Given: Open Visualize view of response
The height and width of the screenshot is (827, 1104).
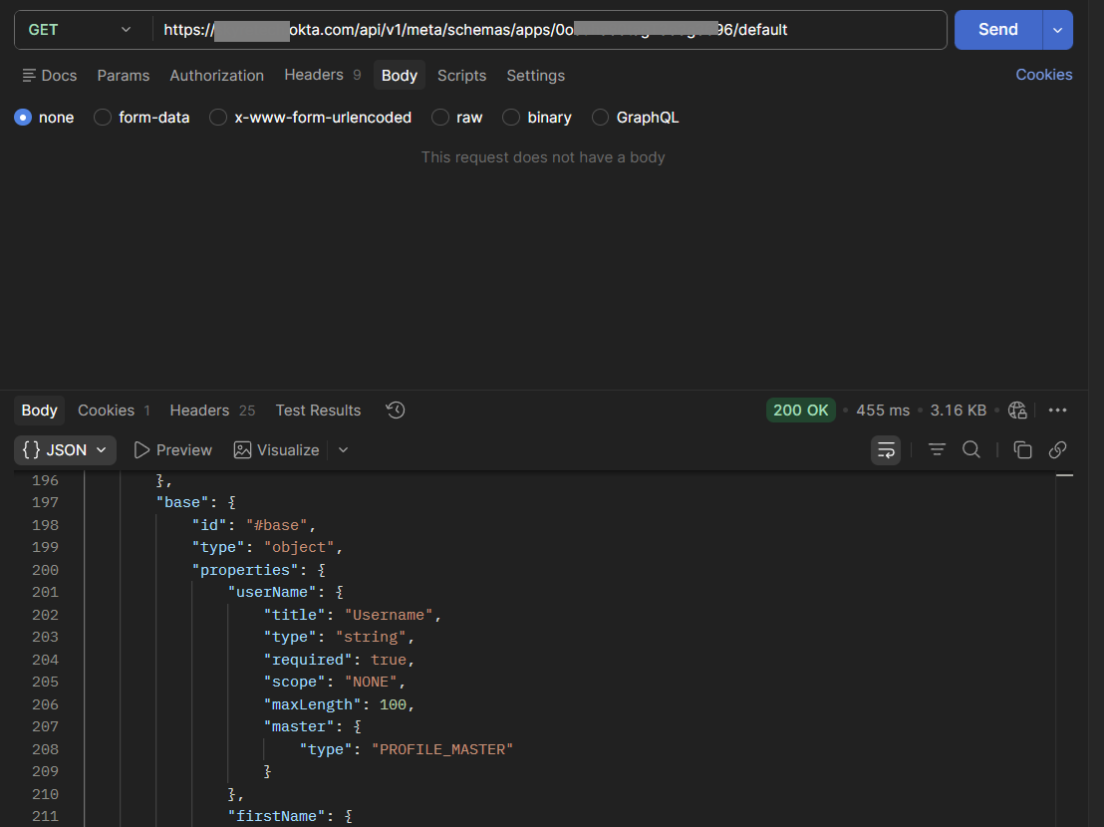Looking at the screenshot, I should [x=276, y=449].
